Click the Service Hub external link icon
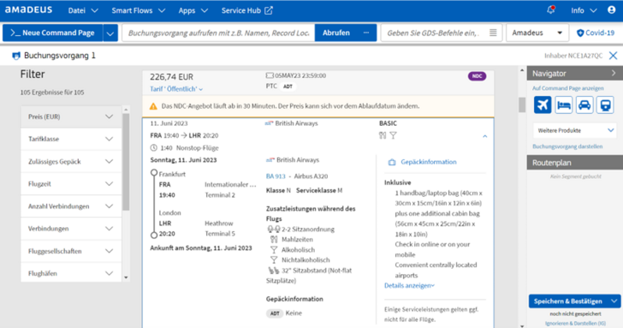 click(269, 10)
